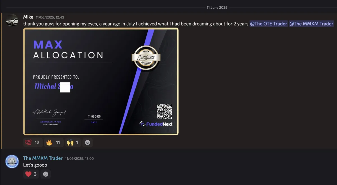Click the QR code on certificate
This screenshot has height=185, width=337.
[x=164, y=112]
